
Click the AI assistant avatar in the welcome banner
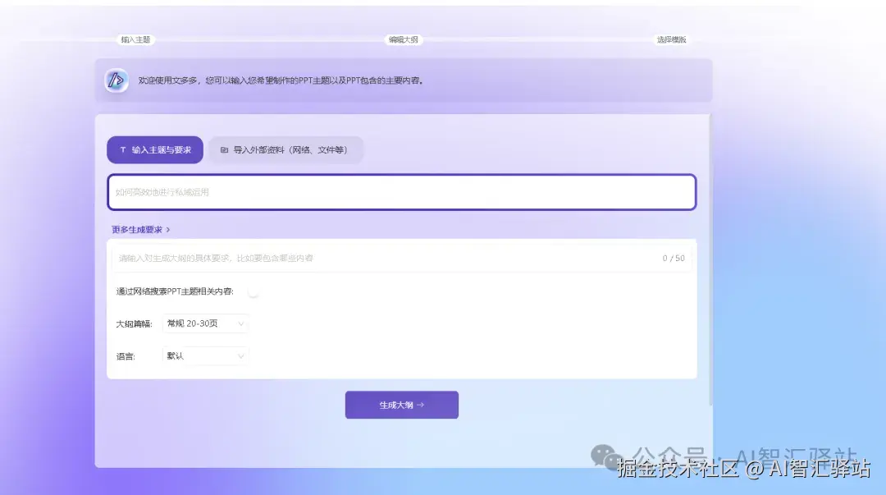point(116,80)
